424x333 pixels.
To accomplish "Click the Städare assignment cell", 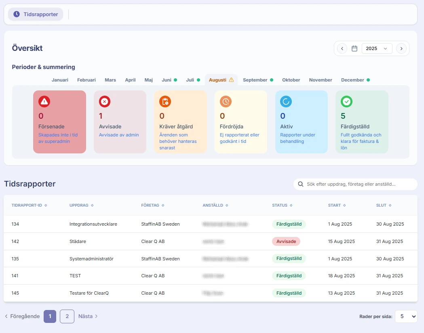I will (78, 241).
